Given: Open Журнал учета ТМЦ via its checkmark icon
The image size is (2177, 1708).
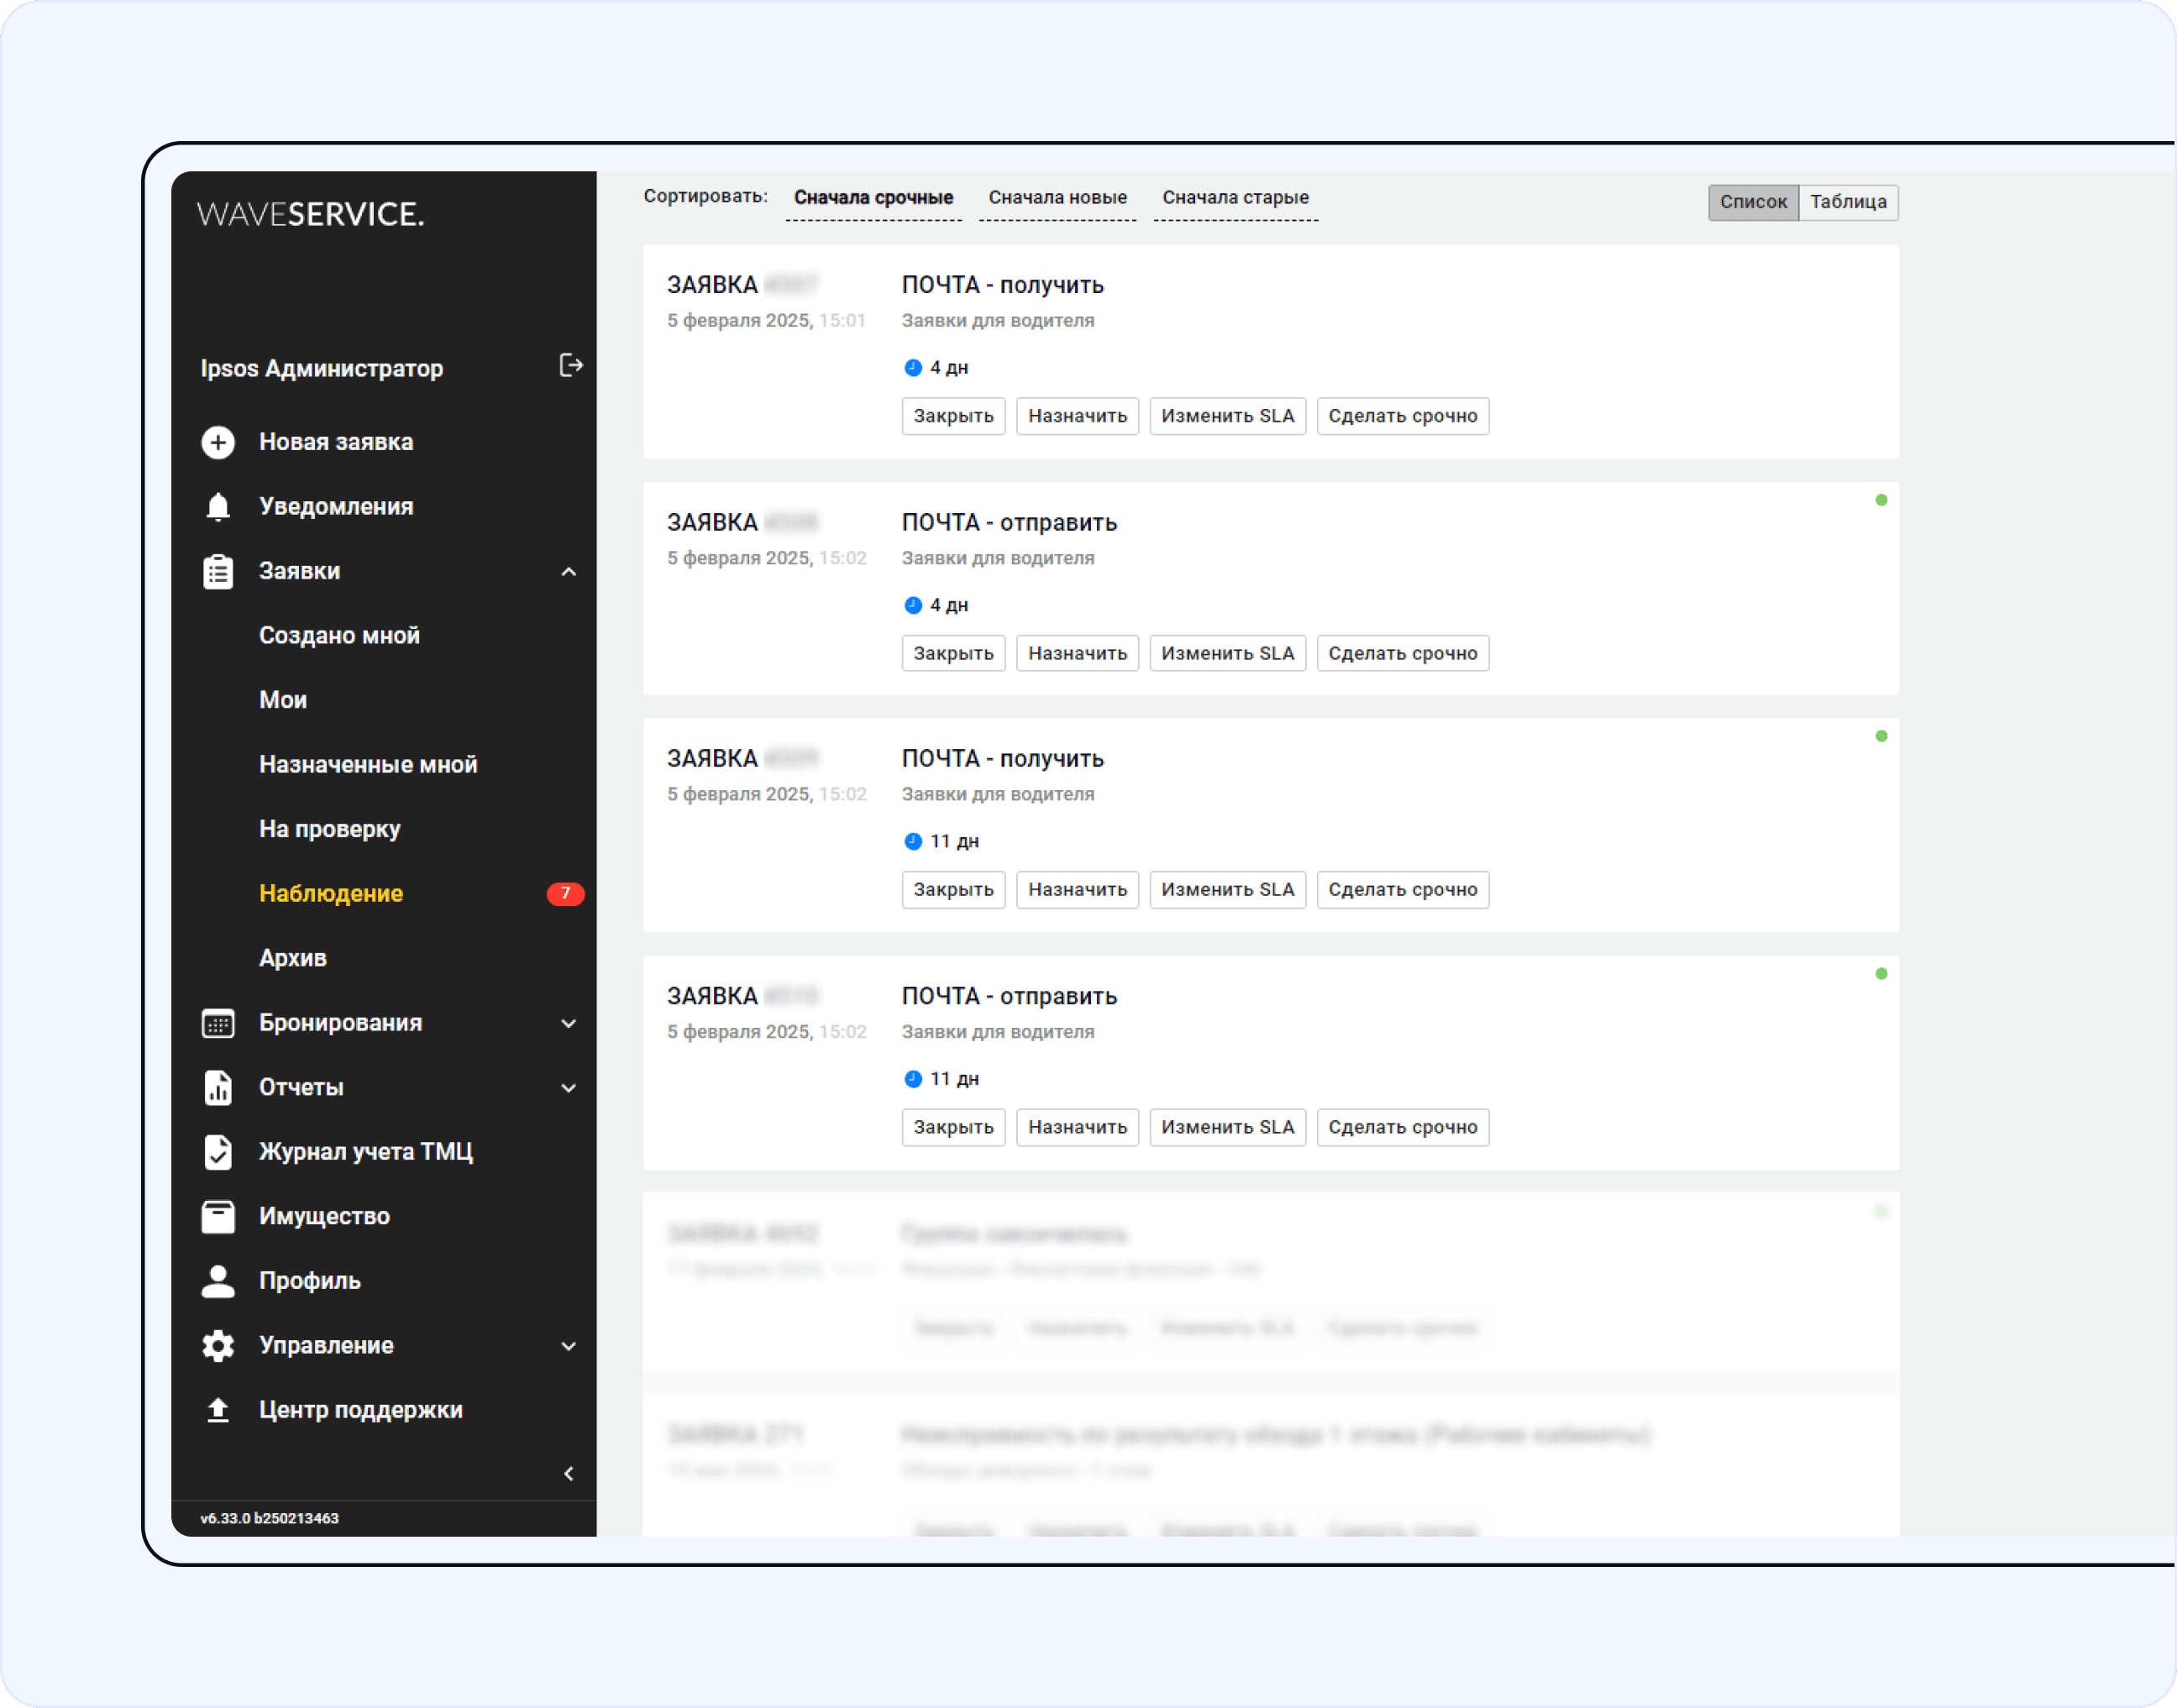Looking at the screenshot, I should coord(218,1152).
